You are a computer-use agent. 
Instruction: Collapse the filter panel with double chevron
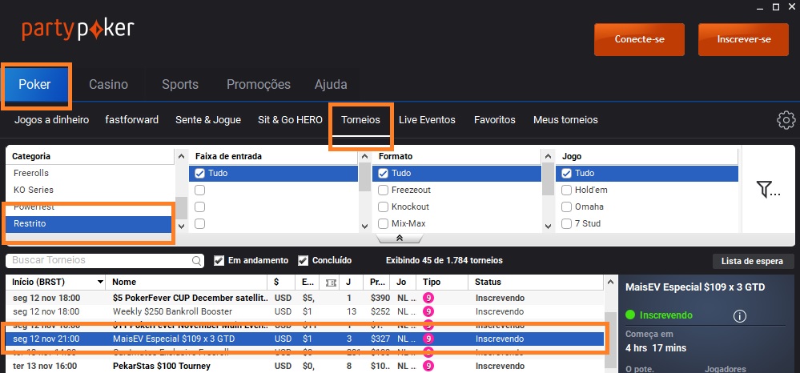click(x=400, y=238)
